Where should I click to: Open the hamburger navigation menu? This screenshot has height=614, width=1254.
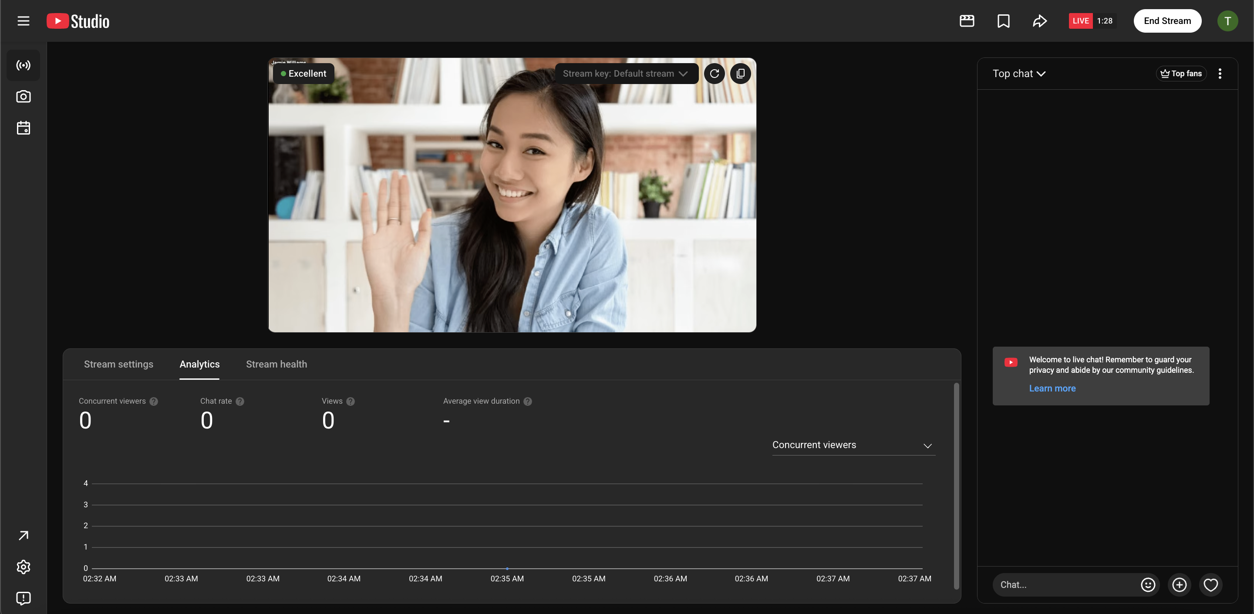[24, 21]
